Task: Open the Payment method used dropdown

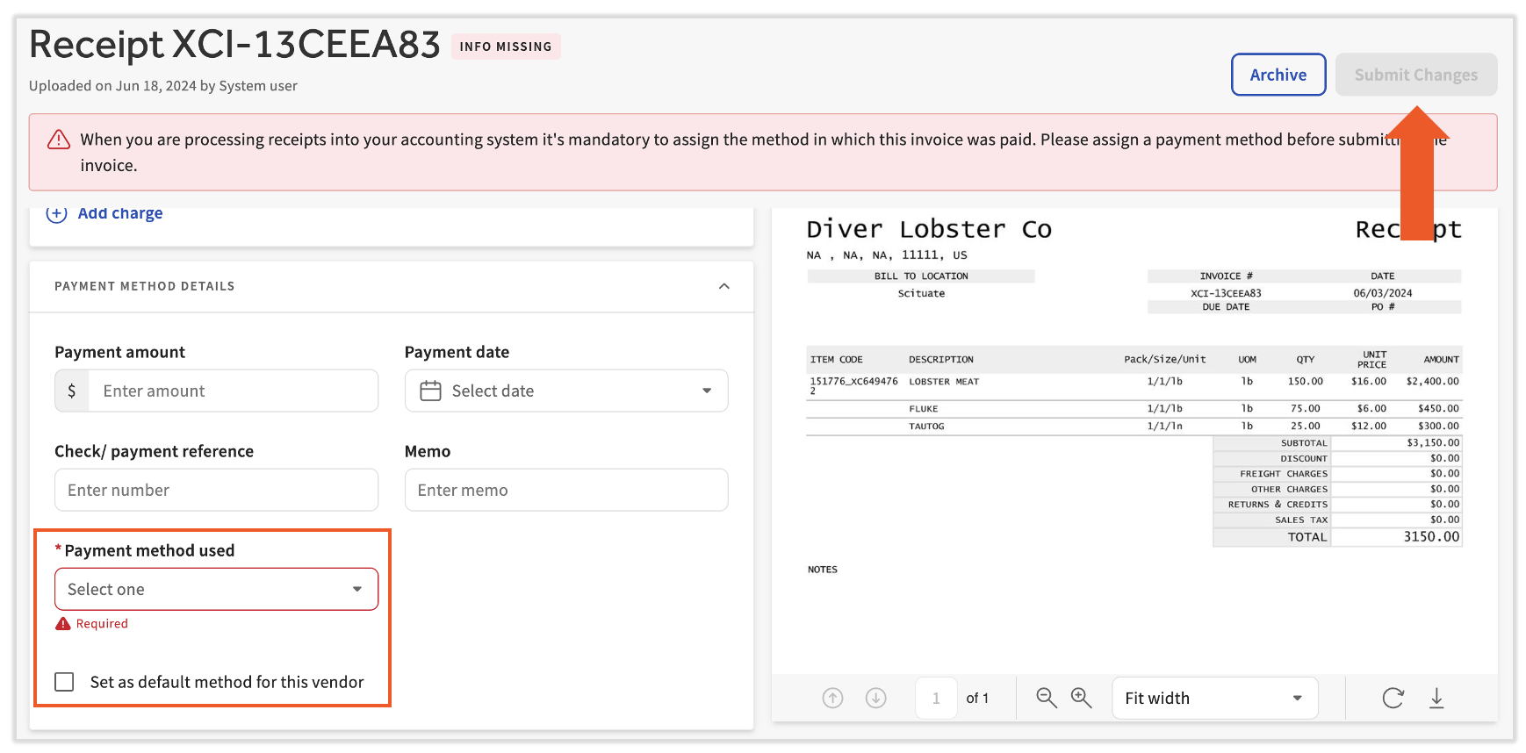Action: pos(216,589)
